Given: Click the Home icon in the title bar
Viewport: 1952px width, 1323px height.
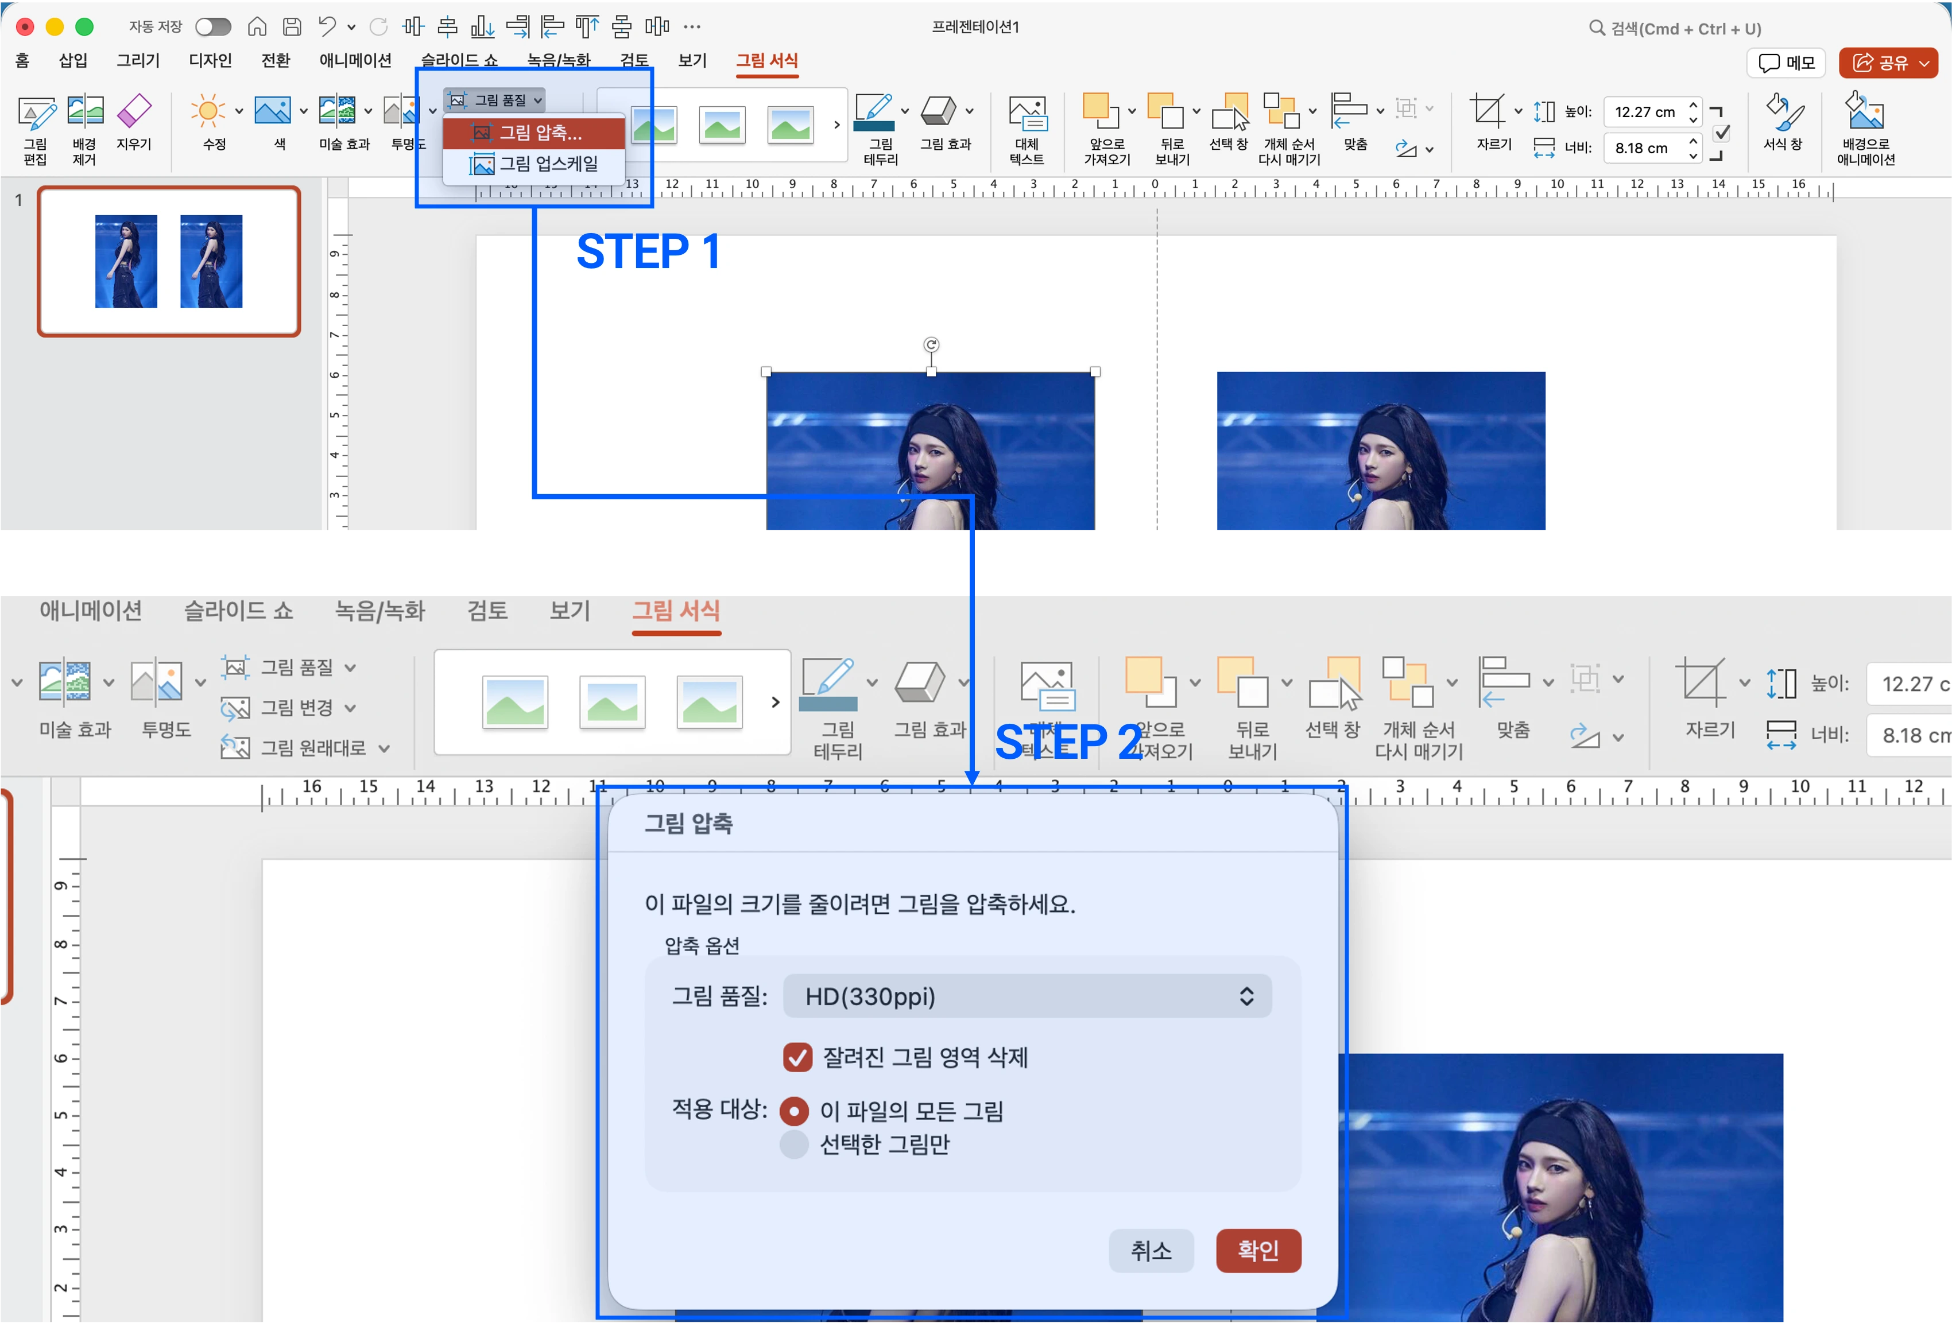Looking at the screenshot, I should [x=257, y=27].
